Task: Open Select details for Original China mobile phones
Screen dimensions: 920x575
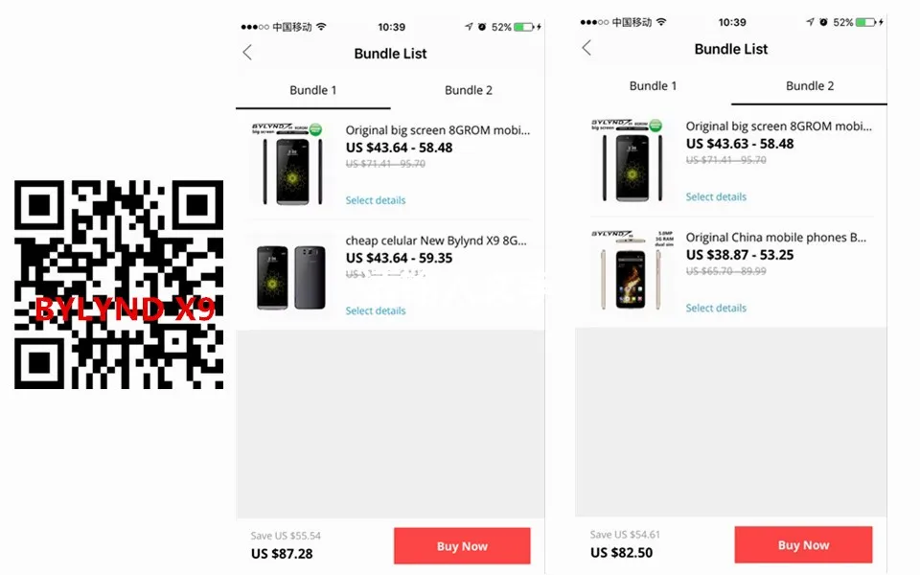Action: click(716, 308)
